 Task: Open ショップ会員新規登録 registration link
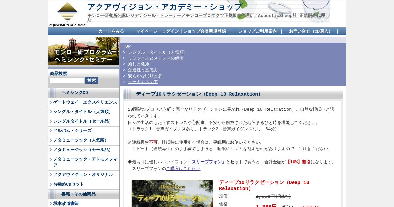click(x=205, y=31)
